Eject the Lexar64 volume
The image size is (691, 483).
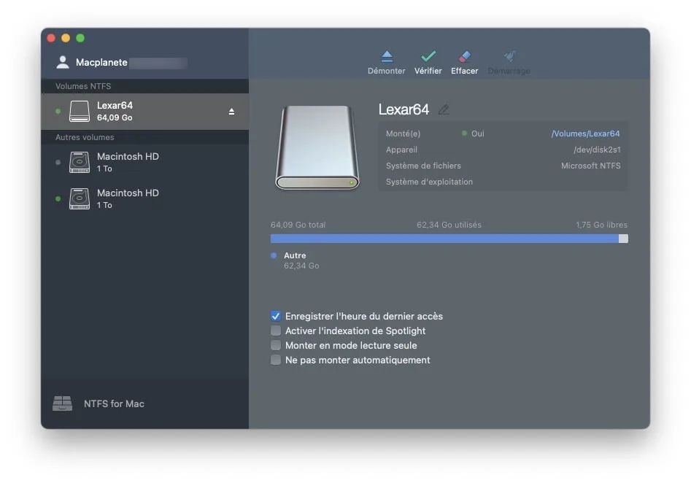click(231, 112)
